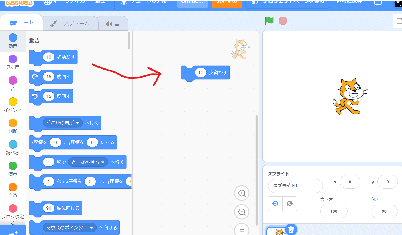Edit y座標 value in set position block
The width and height of the screenshot is (402, 235).
click(92, 142)
